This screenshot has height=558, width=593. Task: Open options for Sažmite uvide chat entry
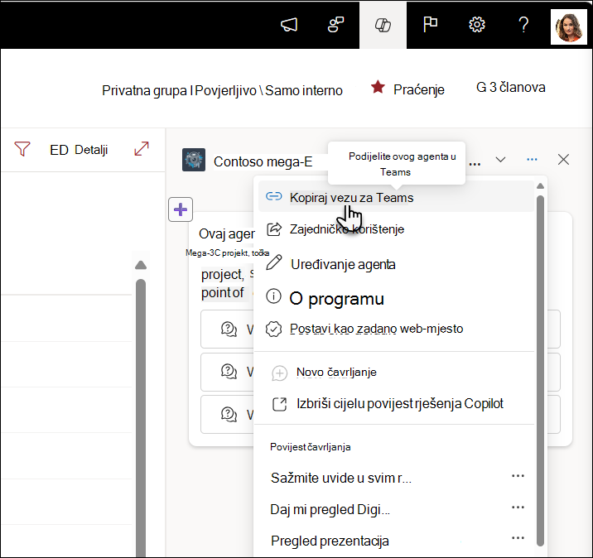click(518, 476)
